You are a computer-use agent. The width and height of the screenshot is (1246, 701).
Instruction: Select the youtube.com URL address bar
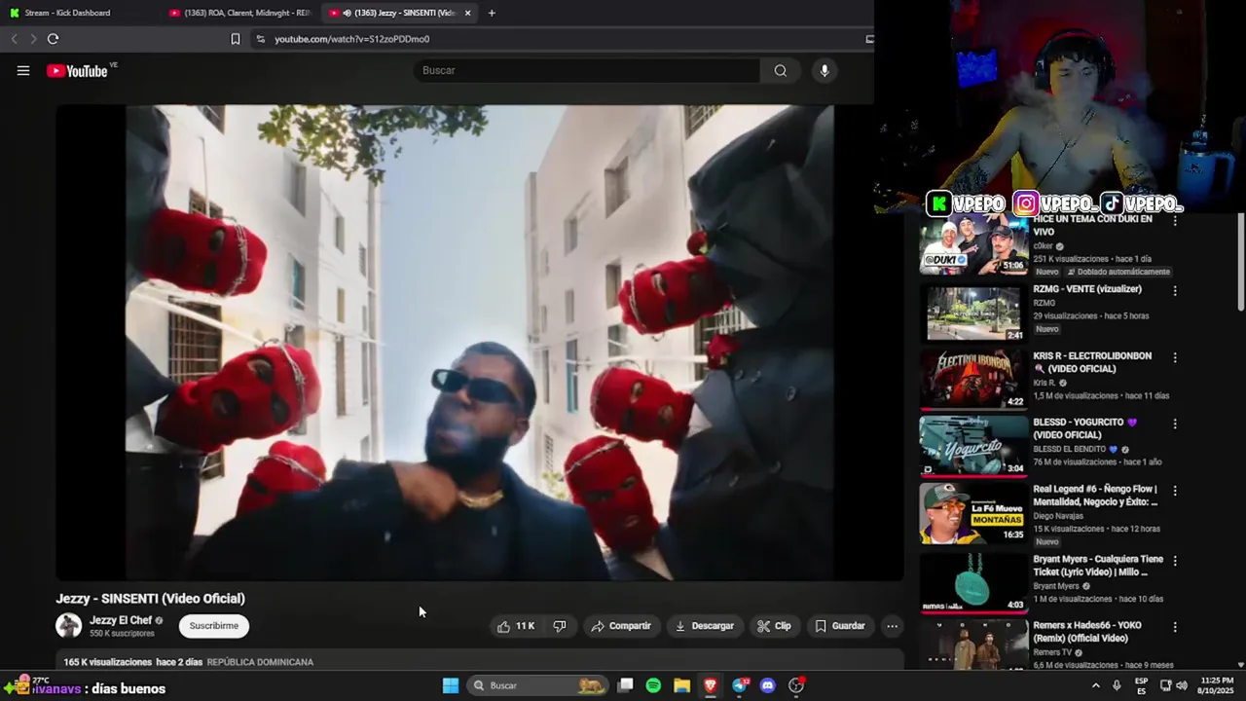coord(351,39)
